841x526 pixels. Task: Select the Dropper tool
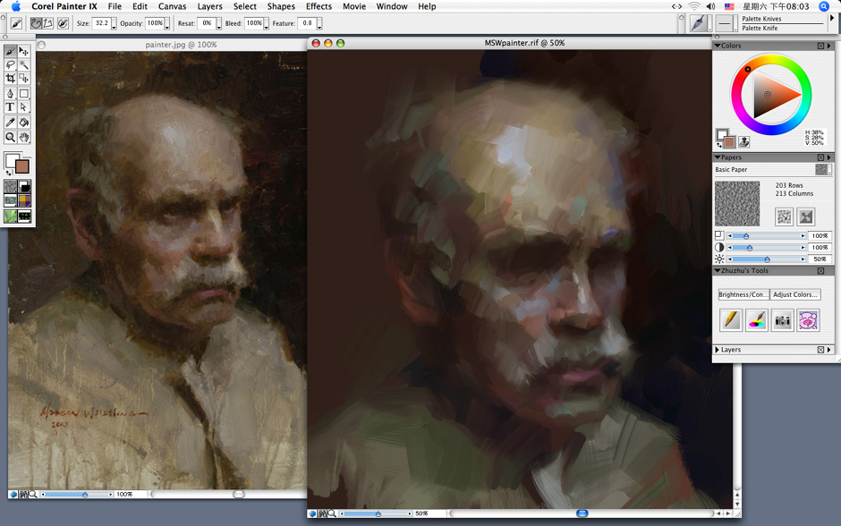tap(10, 123)
